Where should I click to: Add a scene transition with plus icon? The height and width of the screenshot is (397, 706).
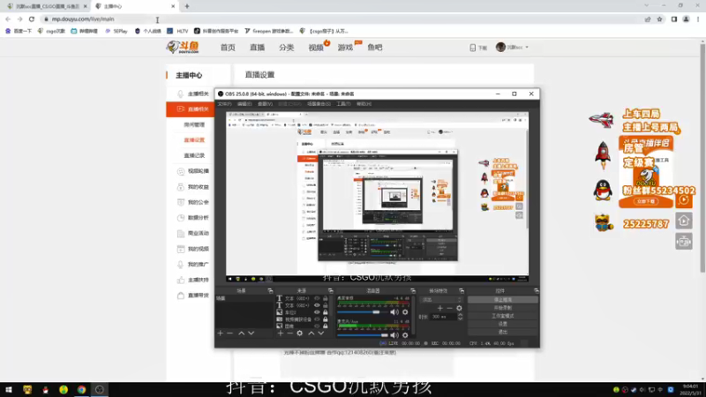point(439,308)
